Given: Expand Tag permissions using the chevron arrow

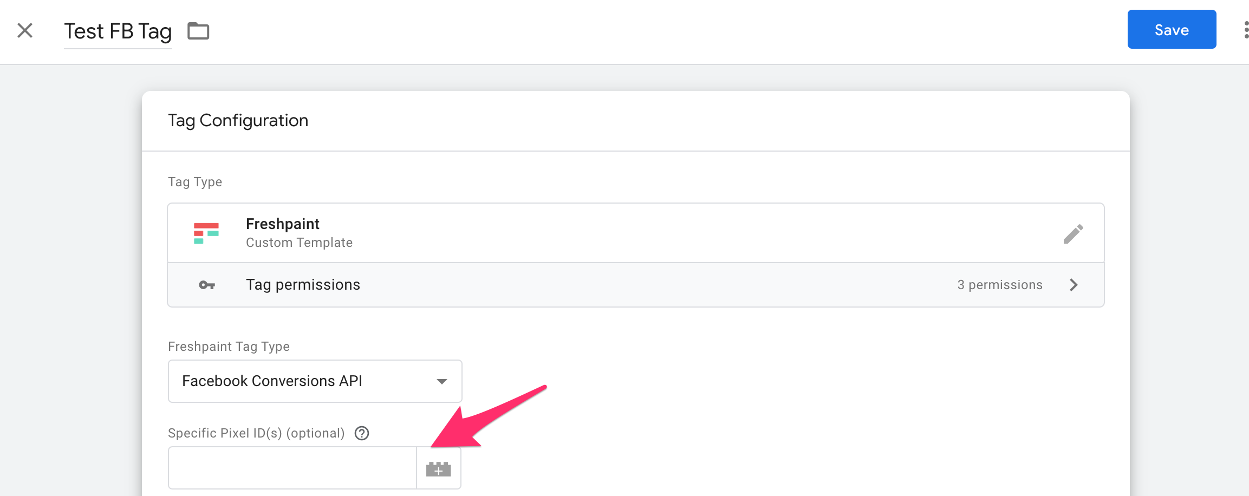Looking at the screenshot, I should point(1074,285).
